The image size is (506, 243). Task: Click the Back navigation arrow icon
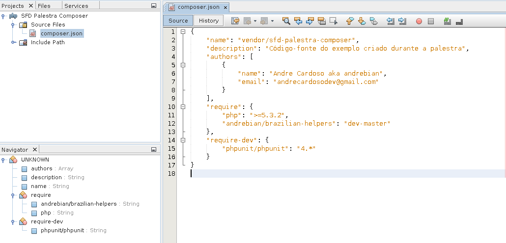(x=248, y=21)
